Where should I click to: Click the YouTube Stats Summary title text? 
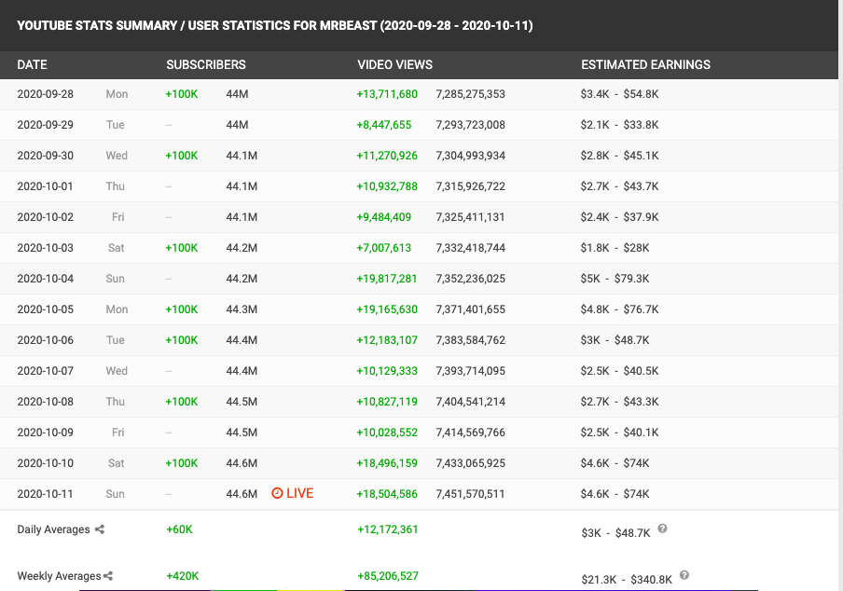(x=275, y=26)
